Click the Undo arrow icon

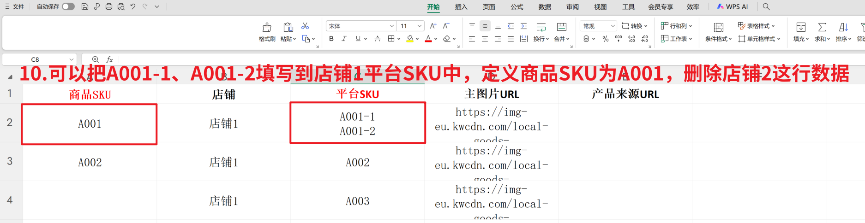coord(133,6)
